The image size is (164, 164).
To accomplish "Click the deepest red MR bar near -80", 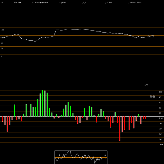I will click(x=120, y=129).
